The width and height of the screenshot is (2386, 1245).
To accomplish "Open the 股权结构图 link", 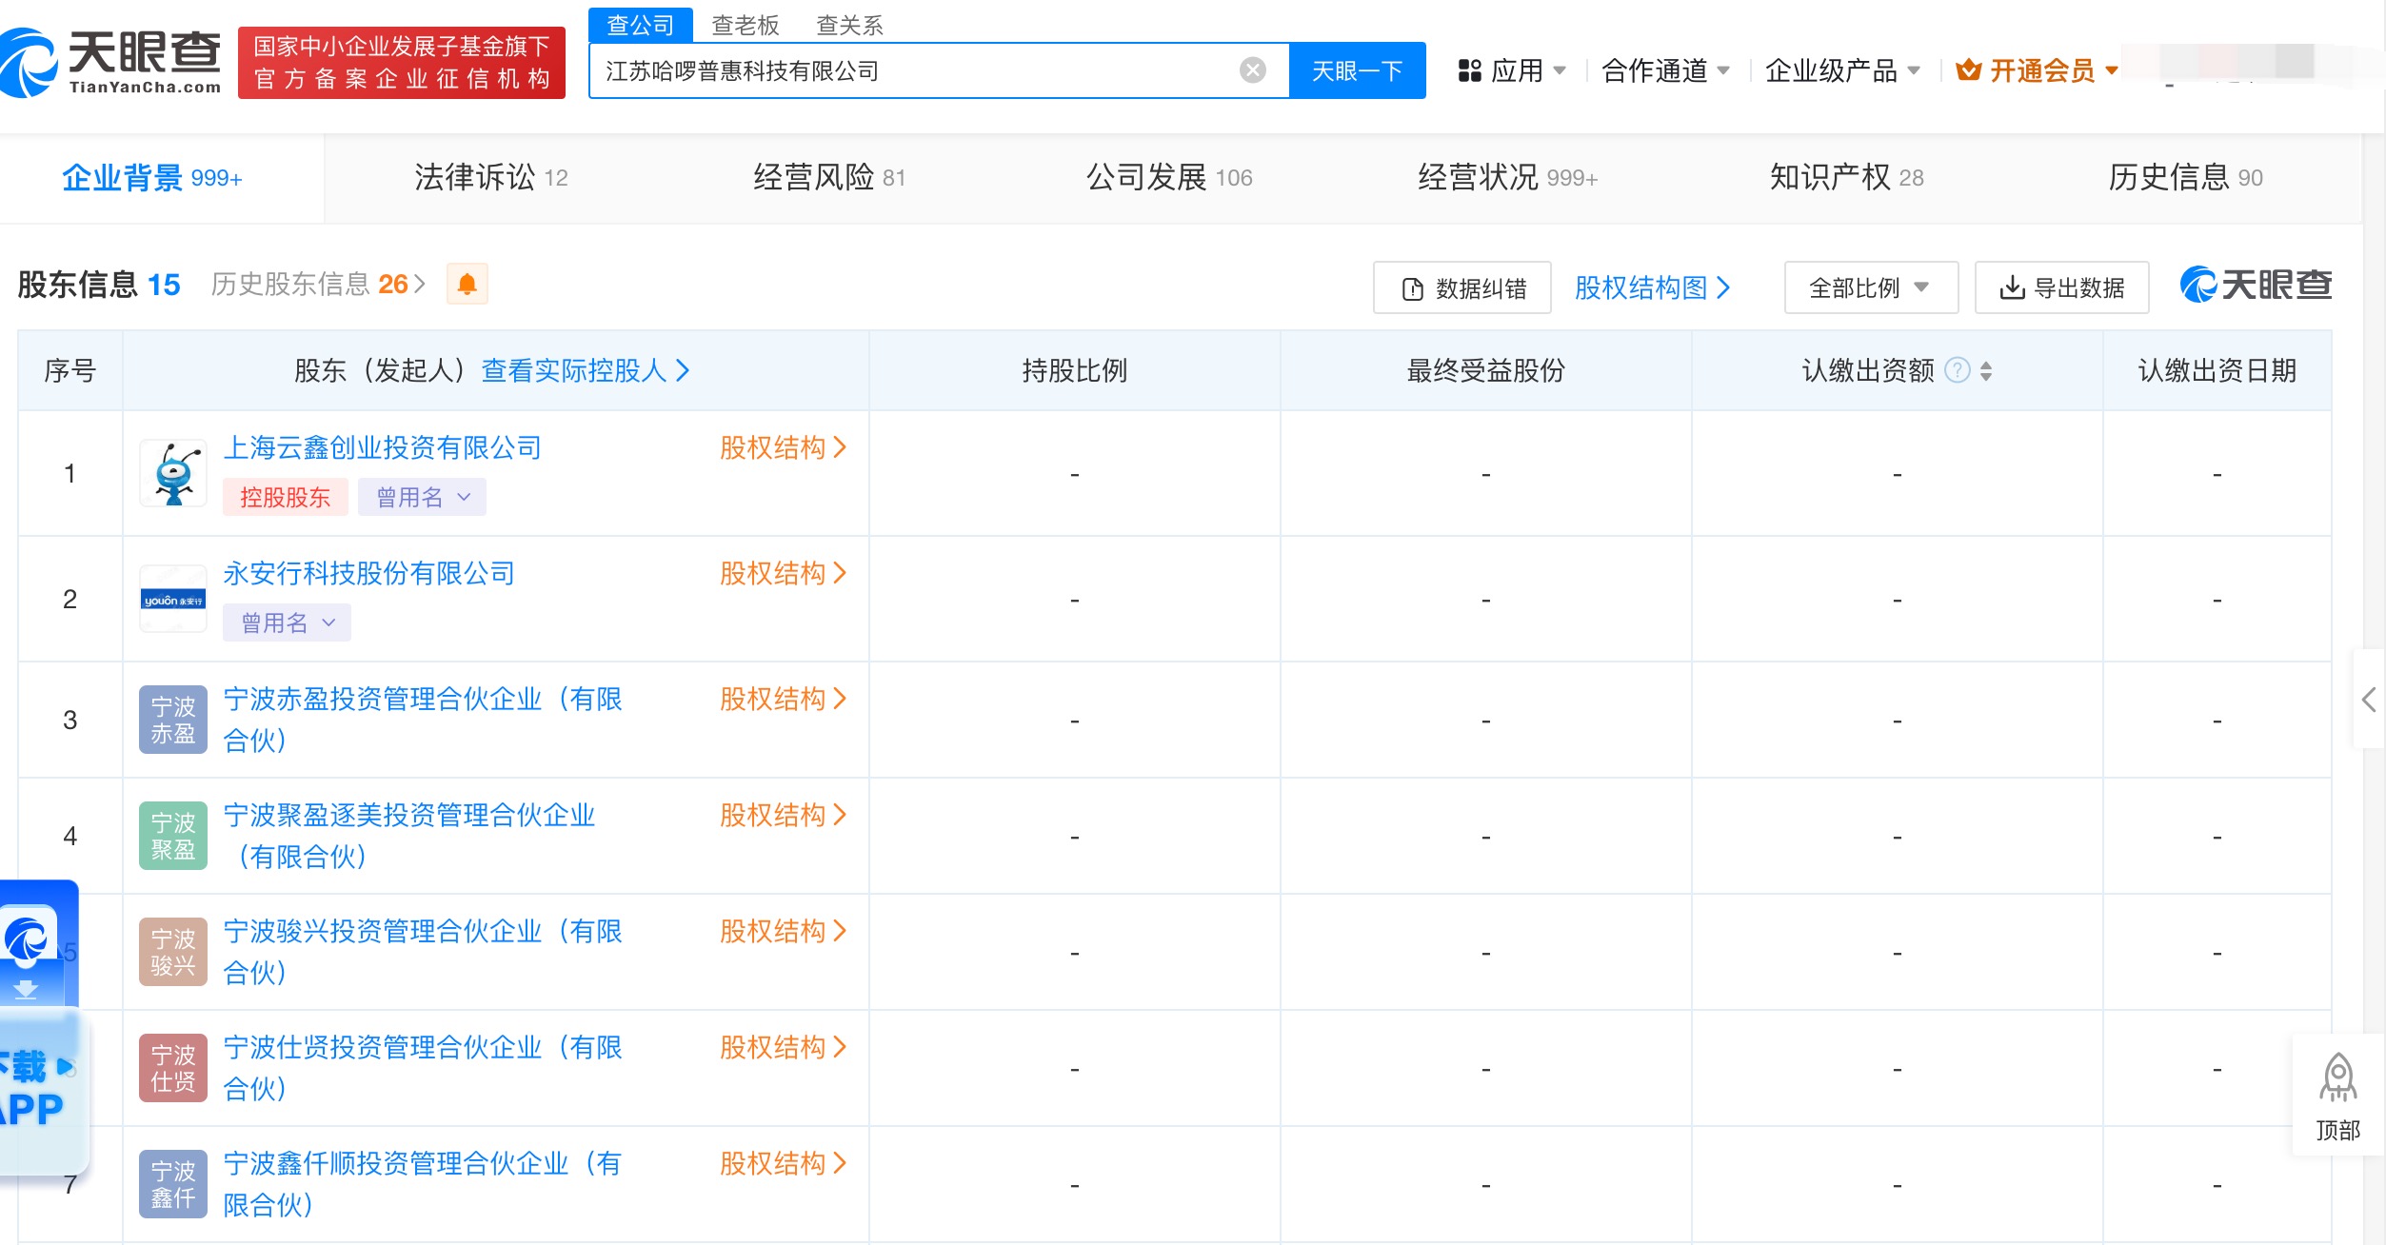I will pos(1651,287).
